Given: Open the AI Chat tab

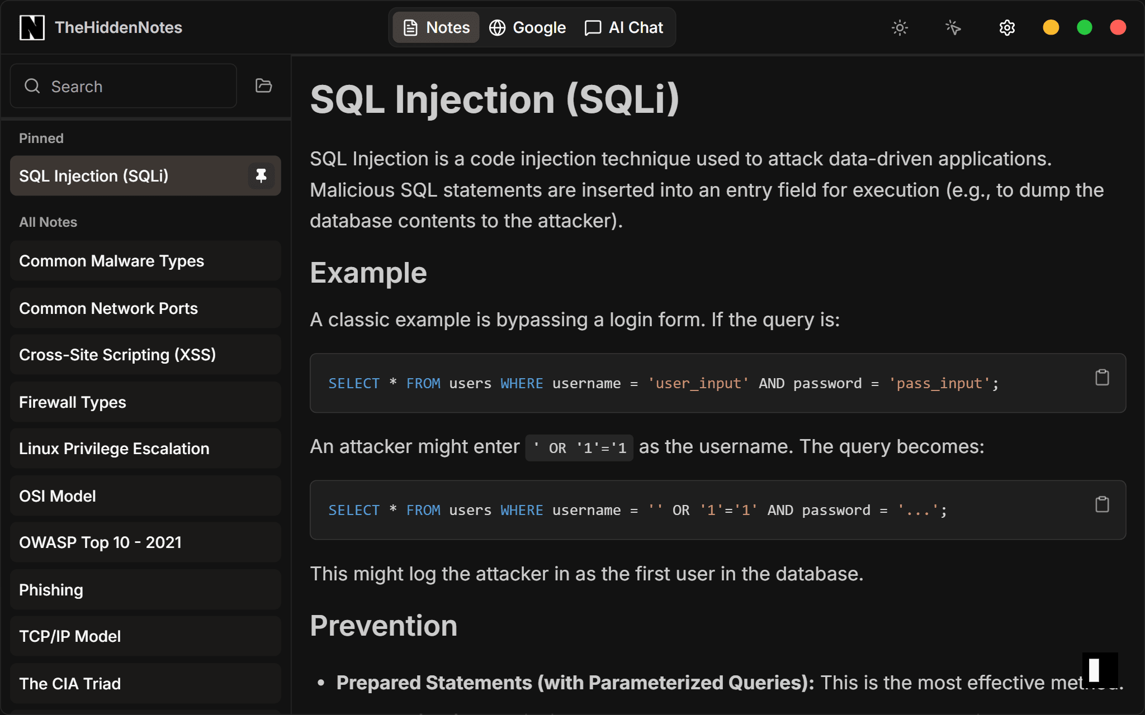Looking at the screenshot, I should [624, 27].
